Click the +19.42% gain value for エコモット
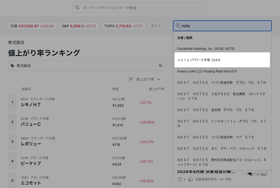 coord(146,181)
